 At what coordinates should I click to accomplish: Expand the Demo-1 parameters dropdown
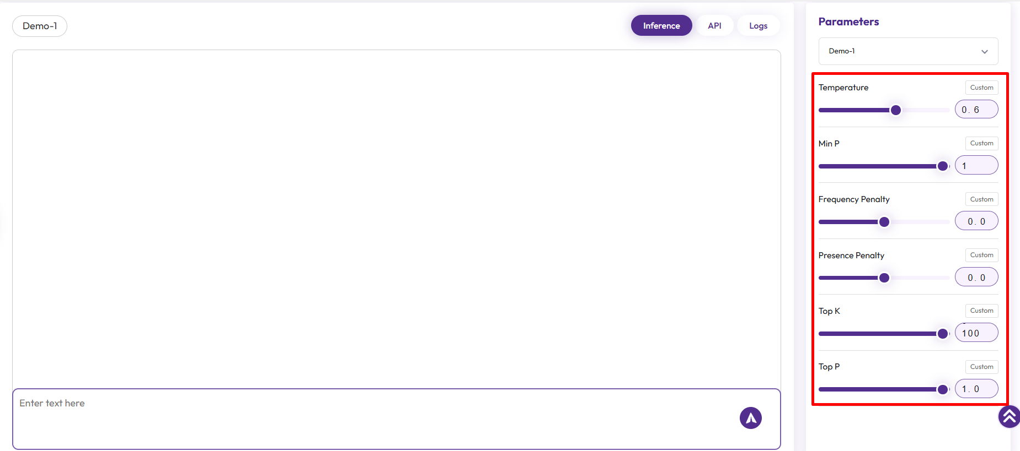(908, 51)
